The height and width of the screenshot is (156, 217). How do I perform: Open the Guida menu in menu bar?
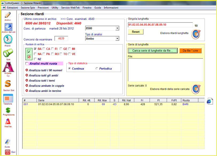pyautogui.click(x=98, y=8)
